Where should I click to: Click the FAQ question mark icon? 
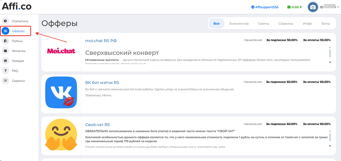[x=5, y=71]
